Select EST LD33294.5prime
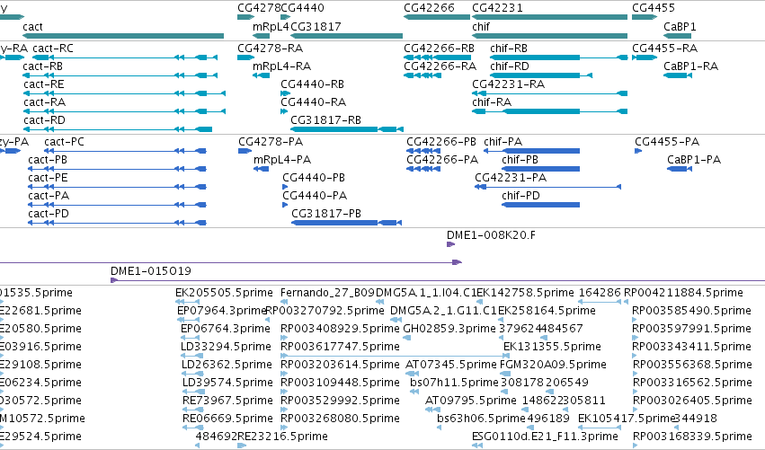The height and width of the screenshot is (450, 765). click(192, 356)
